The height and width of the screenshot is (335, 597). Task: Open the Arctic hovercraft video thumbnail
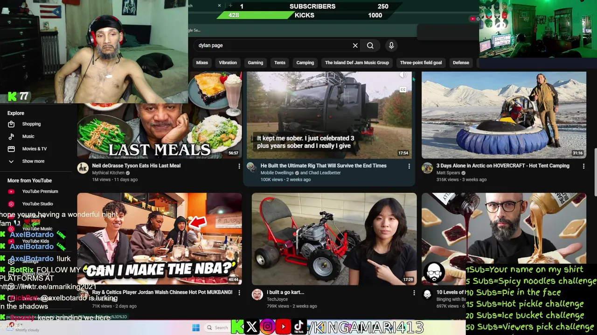coord(504,115)
